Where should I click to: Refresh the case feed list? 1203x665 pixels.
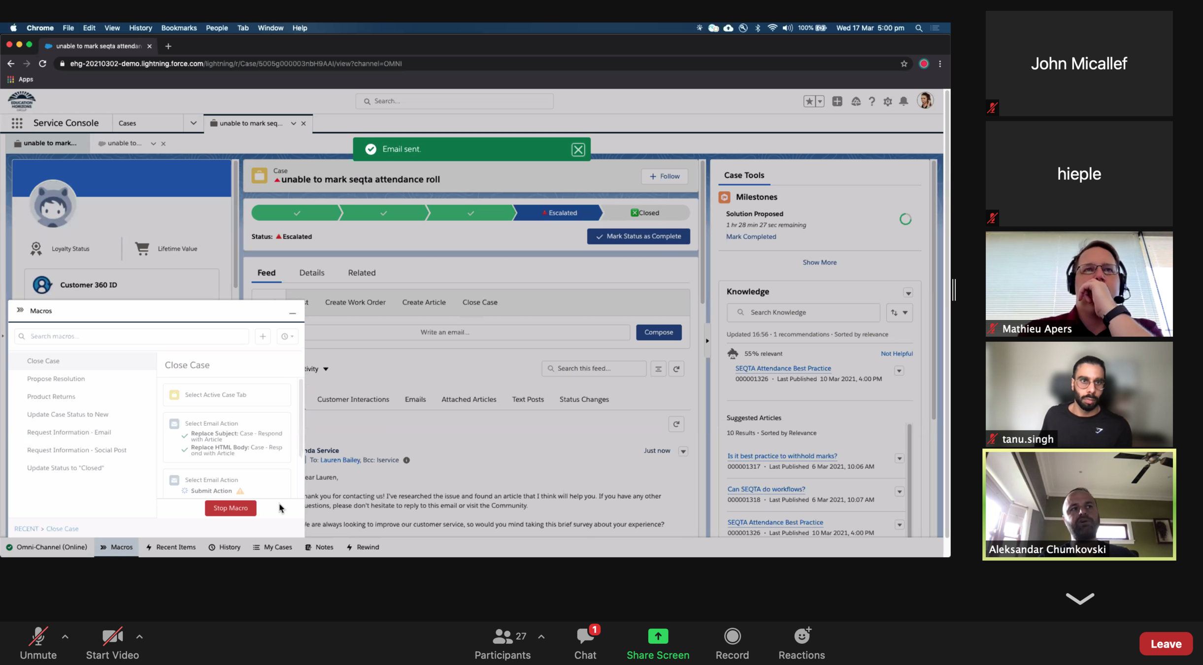point(676,369)
